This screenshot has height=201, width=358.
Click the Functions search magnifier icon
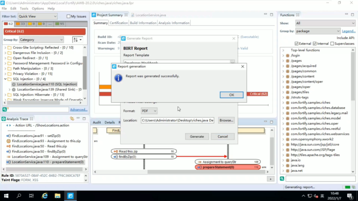click(282, 179)
